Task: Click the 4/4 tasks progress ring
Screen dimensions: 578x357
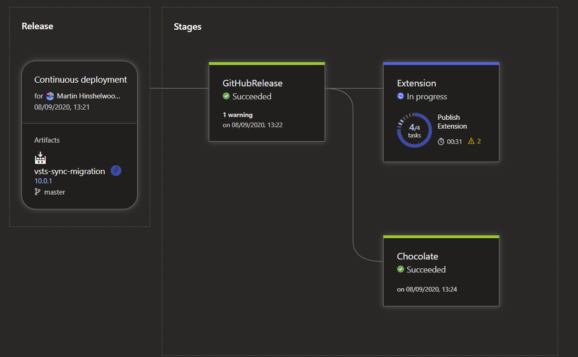Action: coord(414,130)
